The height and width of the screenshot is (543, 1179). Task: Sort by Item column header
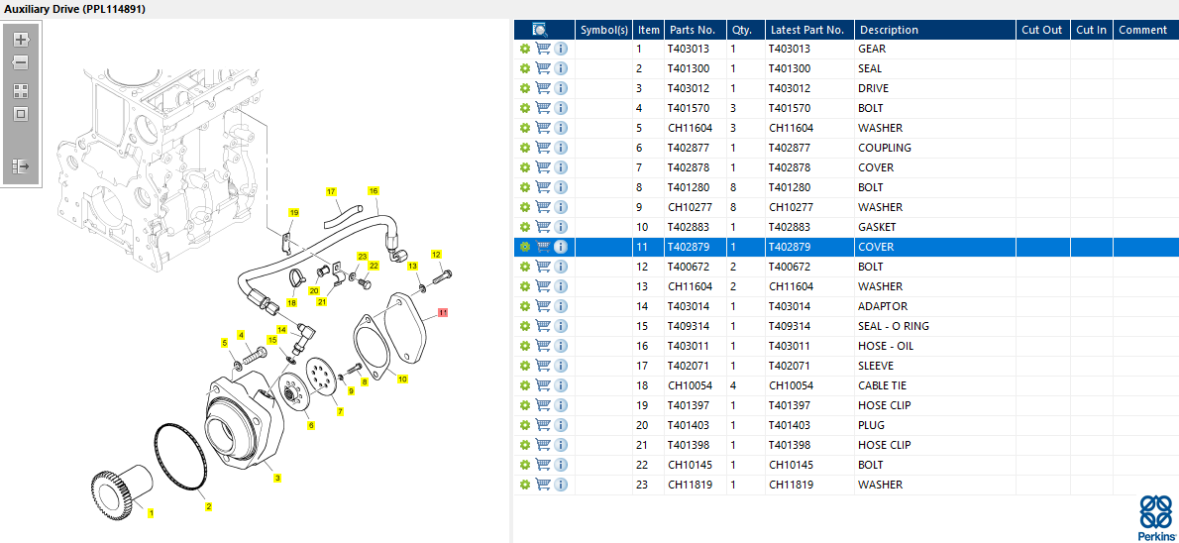pyautogui.click(x=648, y=30)
